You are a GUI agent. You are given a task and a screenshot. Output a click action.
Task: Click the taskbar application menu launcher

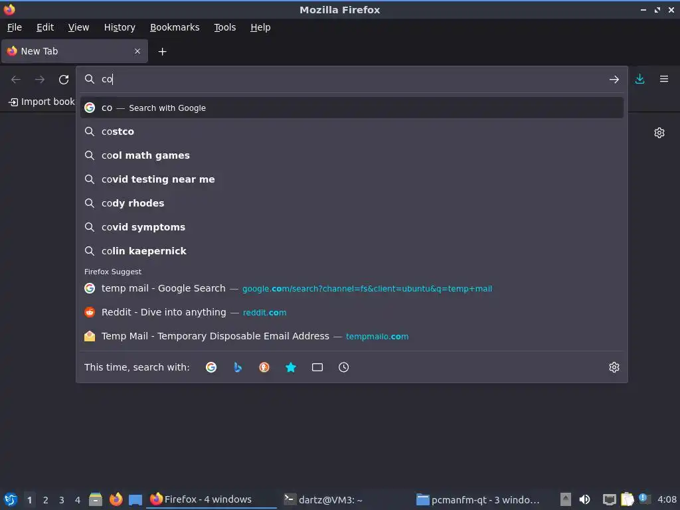pos(11,499)
